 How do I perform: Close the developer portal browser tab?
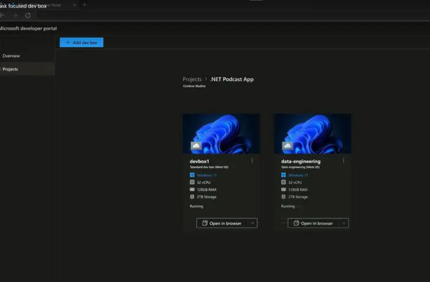[74, 5]
